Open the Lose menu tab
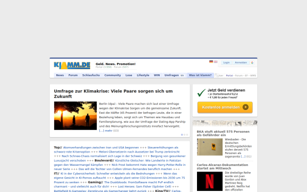The height and width of the screenshot is (192, 307). coord(129,75)
